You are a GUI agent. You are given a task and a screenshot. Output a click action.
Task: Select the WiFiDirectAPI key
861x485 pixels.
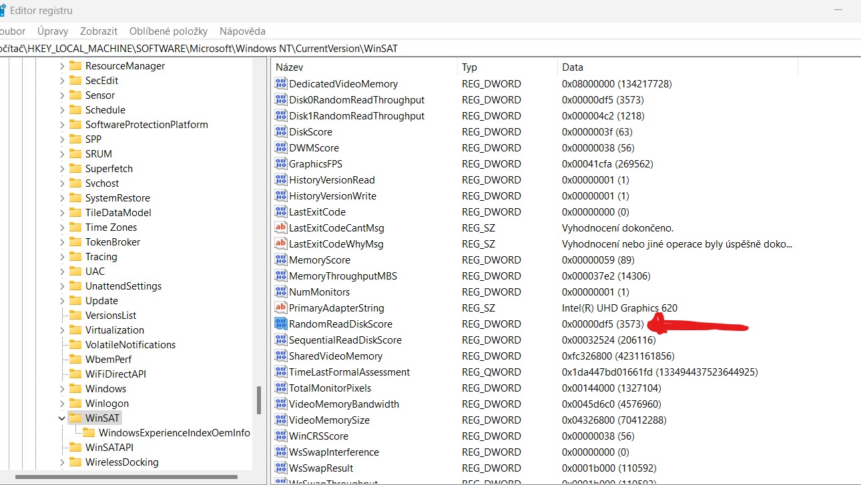[115, 374]
